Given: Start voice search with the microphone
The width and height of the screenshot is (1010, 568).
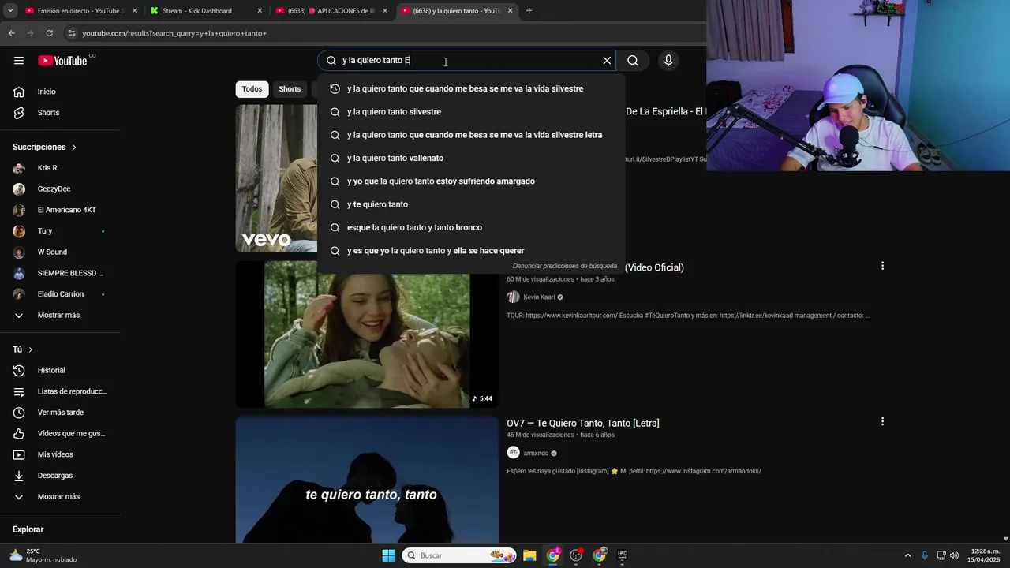Looking at the screenshot, I should 668,61.
